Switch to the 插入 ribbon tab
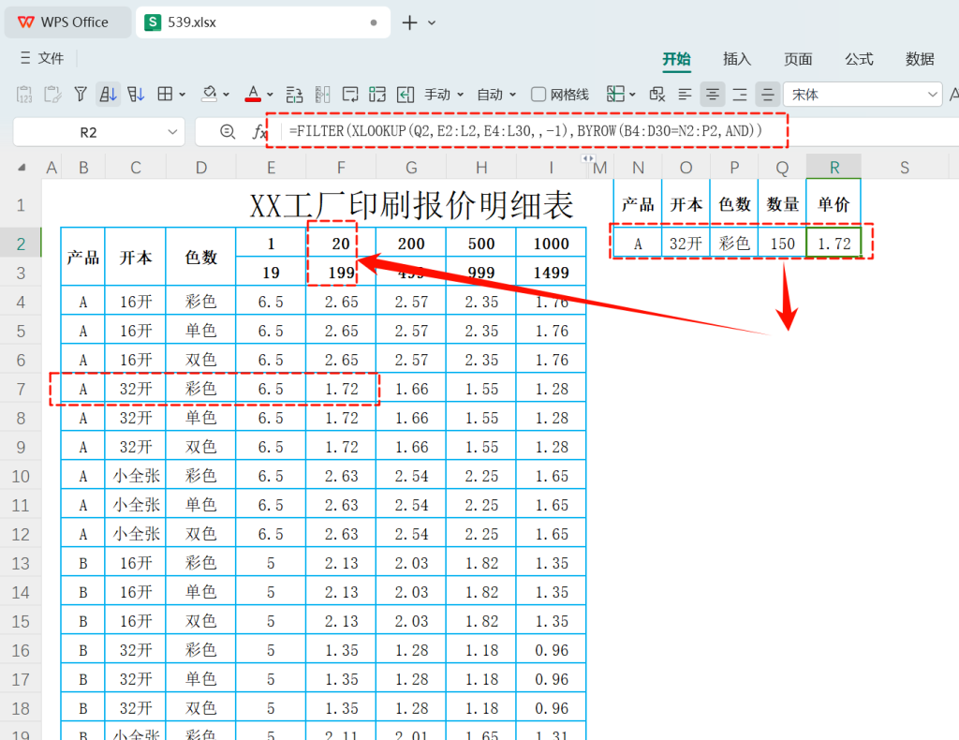The height and width of the screenshot is (740, 959). pos(737,59)
